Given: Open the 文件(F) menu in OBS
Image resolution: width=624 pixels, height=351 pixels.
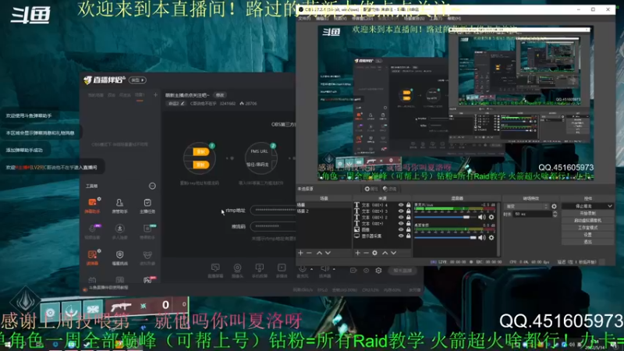Looking at the screenshot, I should tap(305, 18).
